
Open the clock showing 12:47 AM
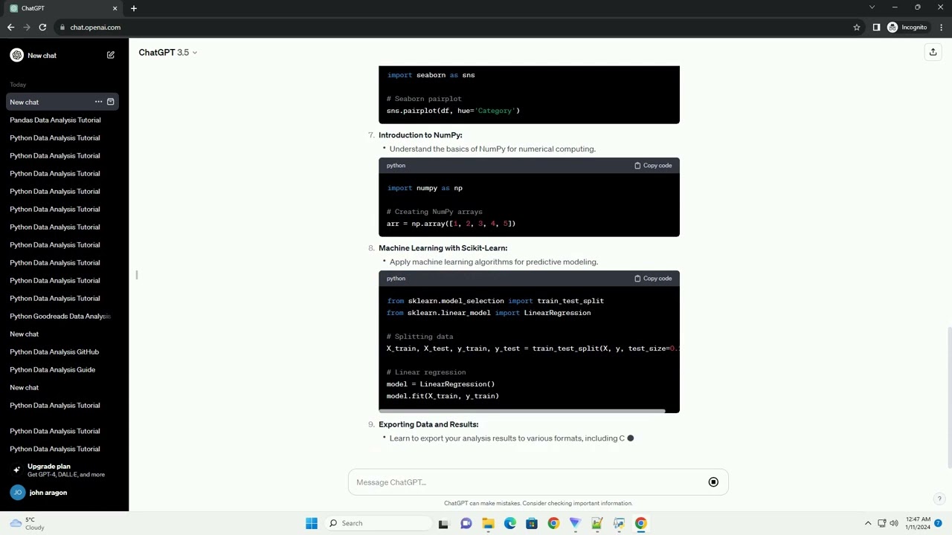point(919,523)
